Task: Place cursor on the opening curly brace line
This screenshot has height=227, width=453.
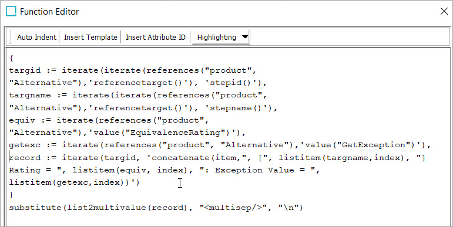Action: click(11, 58)
